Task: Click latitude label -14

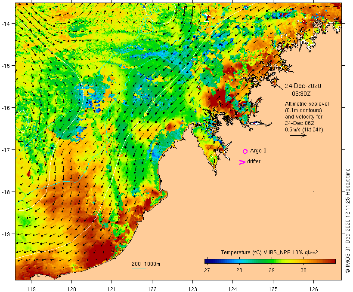Action: [x=5, y=23]
